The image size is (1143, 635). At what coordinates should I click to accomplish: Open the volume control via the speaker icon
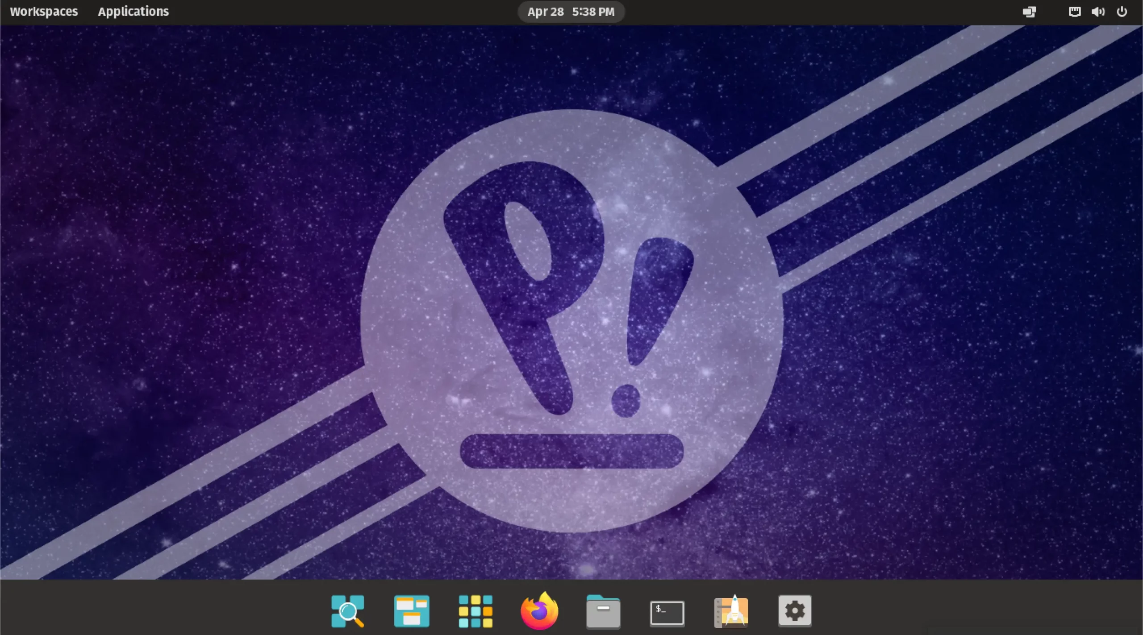point(1098,12)
